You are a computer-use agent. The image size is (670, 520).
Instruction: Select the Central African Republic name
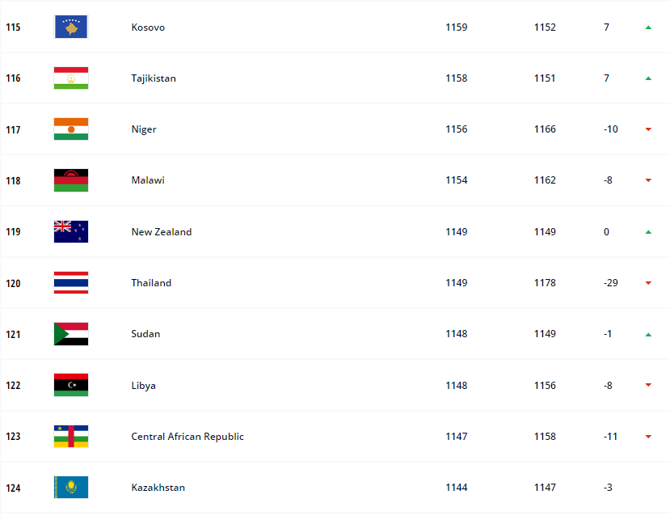click(x=188, y=436)
